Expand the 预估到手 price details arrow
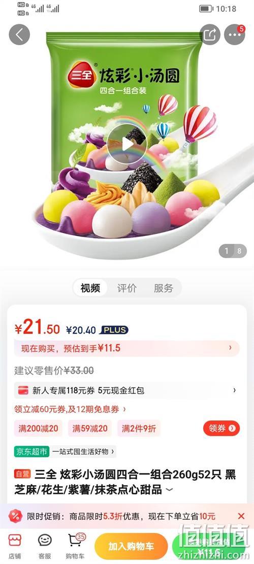 230,348
